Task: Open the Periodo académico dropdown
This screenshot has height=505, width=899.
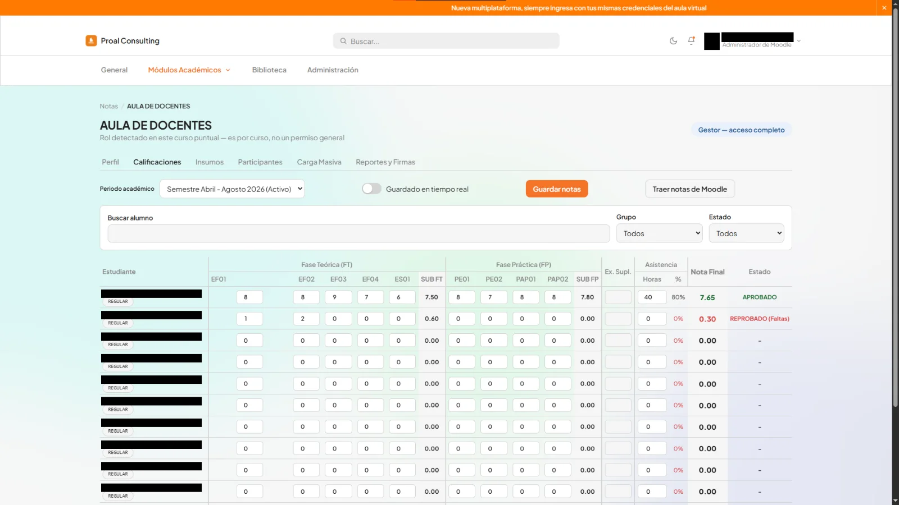Action: [232, 189]
